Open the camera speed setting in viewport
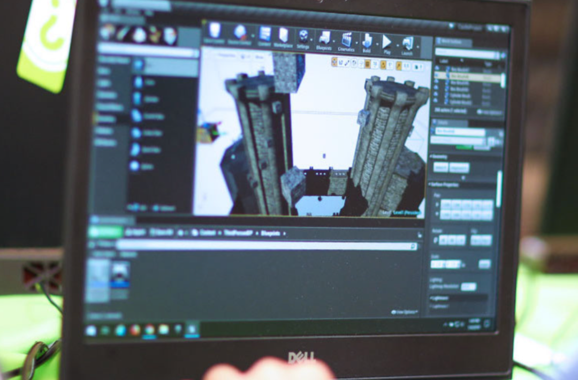The height and width of the screenshot is (380, 578). point(419,67)
